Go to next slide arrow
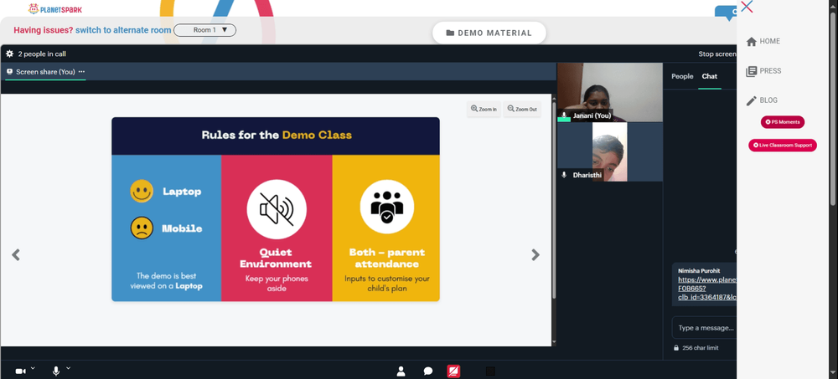 click(x=535, y=254)
